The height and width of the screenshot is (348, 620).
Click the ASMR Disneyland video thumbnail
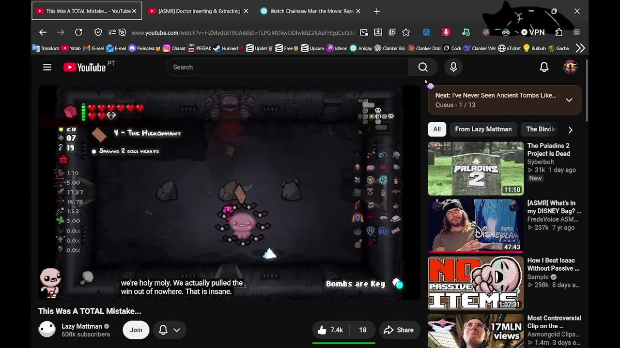tap(476, 226)
